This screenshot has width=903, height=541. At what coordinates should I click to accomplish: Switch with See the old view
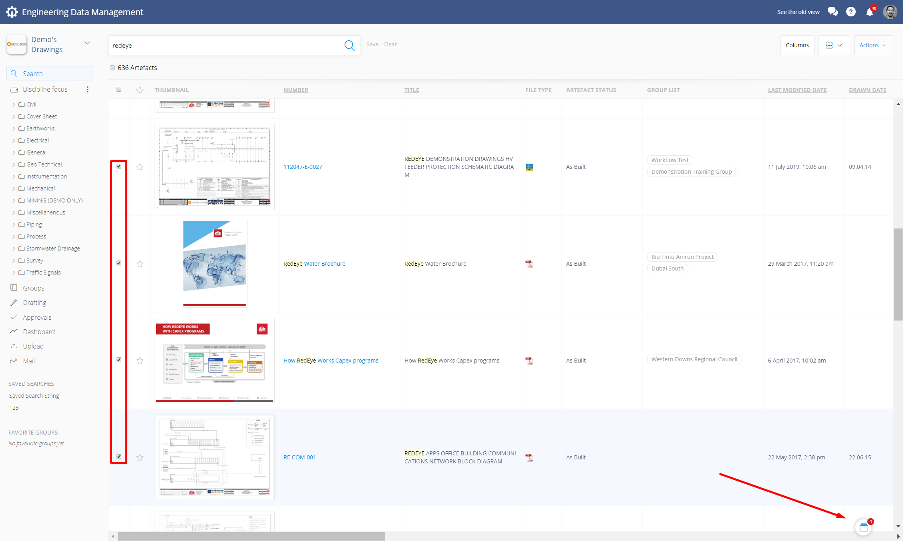point(798,12)
